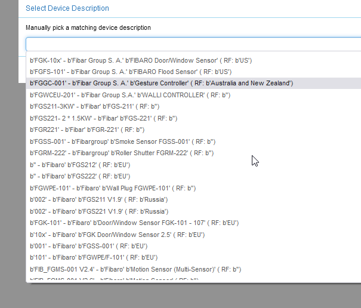The width and height of the screenshot is (361, 308).
Task: Select FIB_FGMS-001 V2.4 Motion Sensor (Multi-Sensor)
Action: pyautogui.click(x=135, y=269)
